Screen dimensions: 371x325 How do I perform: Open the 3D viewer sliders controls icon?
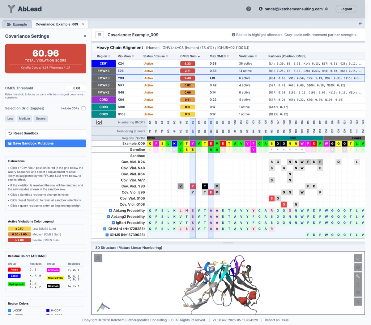click(x=358, y=293)
